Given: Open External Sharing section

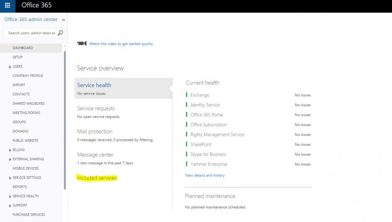Looking at the screenshot, I should (x=28, y=159).
